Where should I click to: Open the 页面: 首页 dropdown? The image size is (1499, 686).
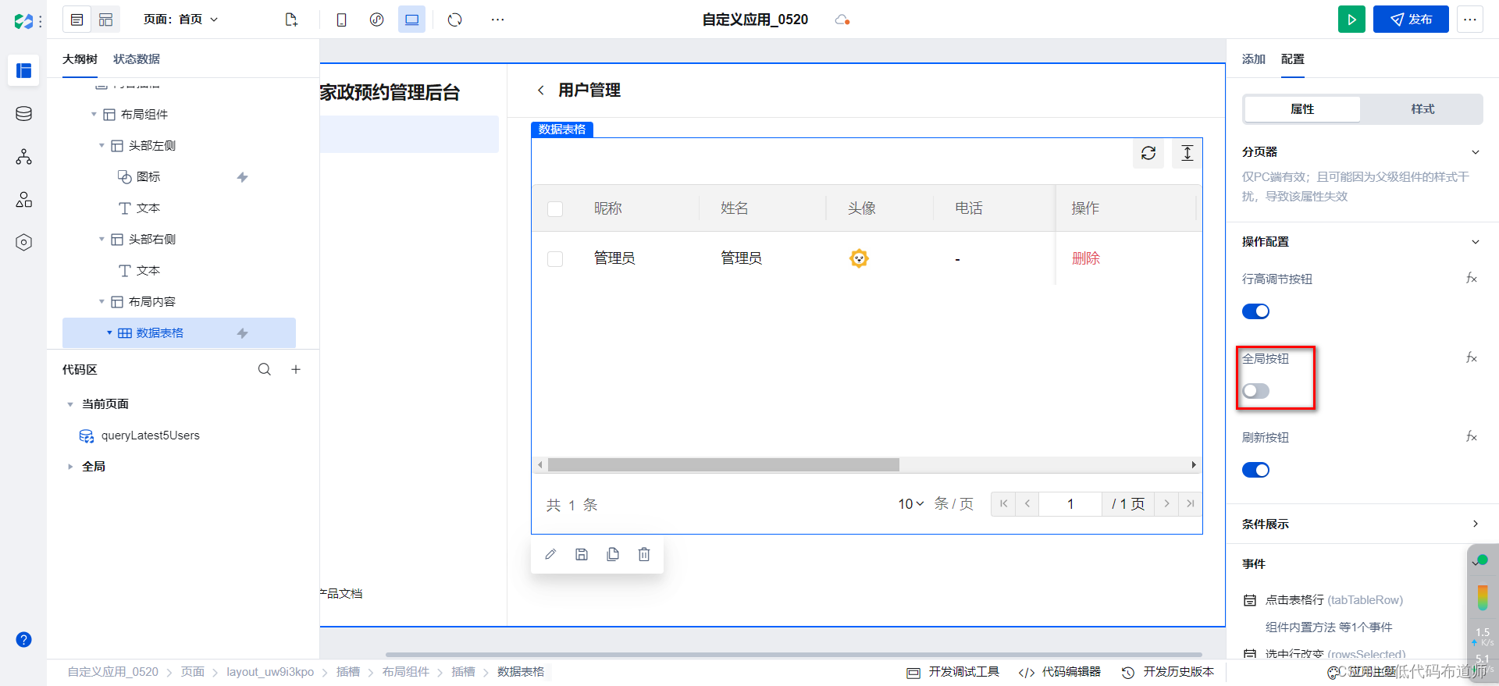point(181,20)
